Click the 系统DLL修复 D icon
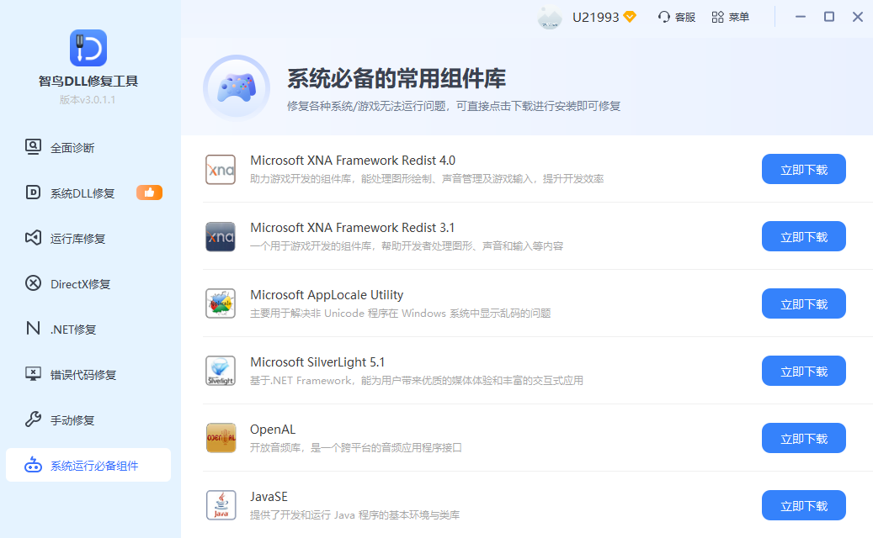 (33, 193)
